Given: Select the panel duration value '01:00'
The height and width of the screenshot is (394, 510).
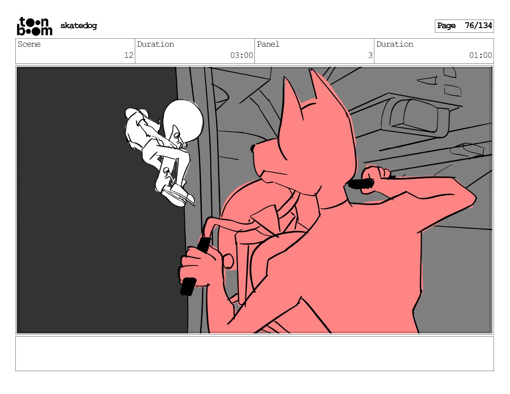Looking at the screenshot, I should [x=481, y=55].
